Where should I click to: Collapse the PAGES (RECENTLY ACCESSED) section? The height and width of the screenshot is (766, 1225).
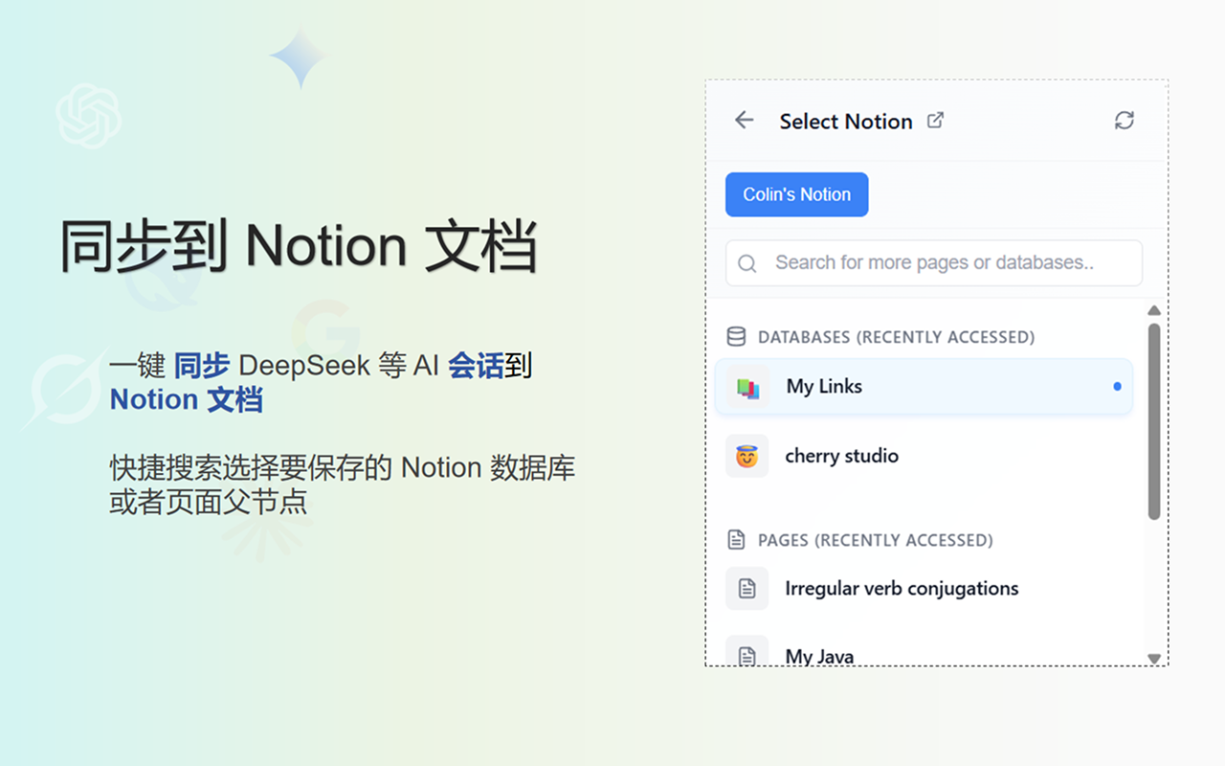(873, 539)
